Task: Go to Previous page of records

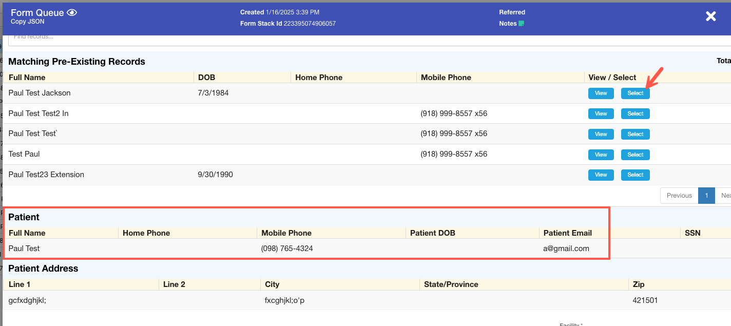Action: click(x=679, y=196)
